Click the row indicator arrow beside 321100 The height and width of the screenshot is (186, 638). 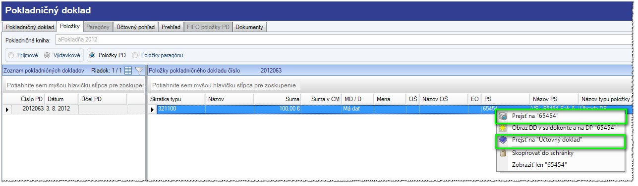tap(153, 109)
